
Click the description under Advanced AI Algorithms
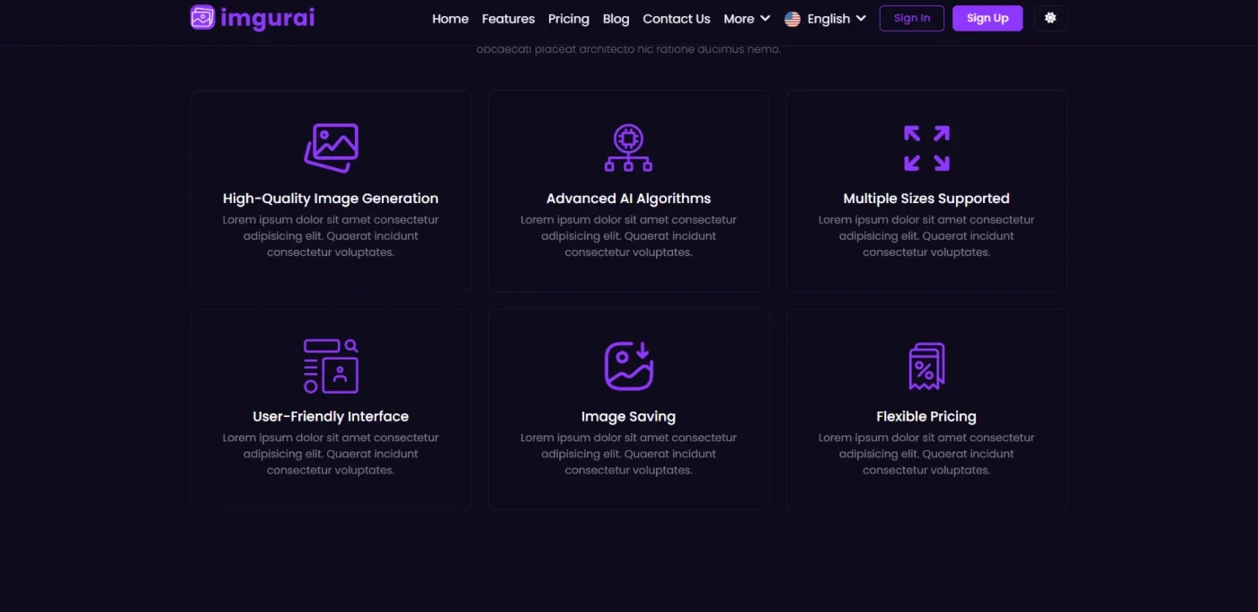point(628,236)
